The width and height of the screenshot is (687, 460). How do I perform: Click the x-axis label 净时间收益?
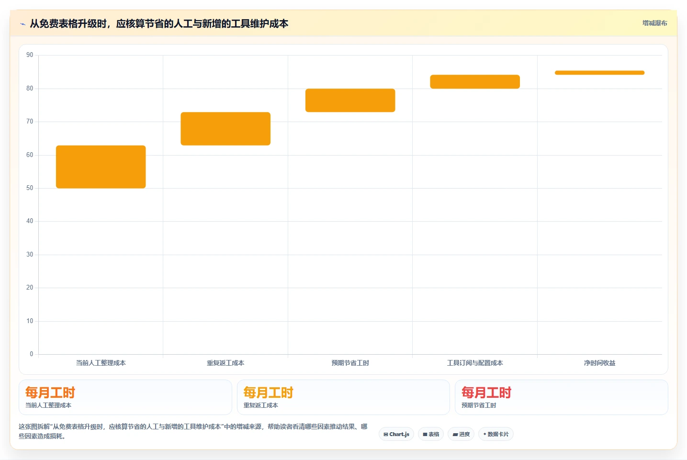click(600, 363)
